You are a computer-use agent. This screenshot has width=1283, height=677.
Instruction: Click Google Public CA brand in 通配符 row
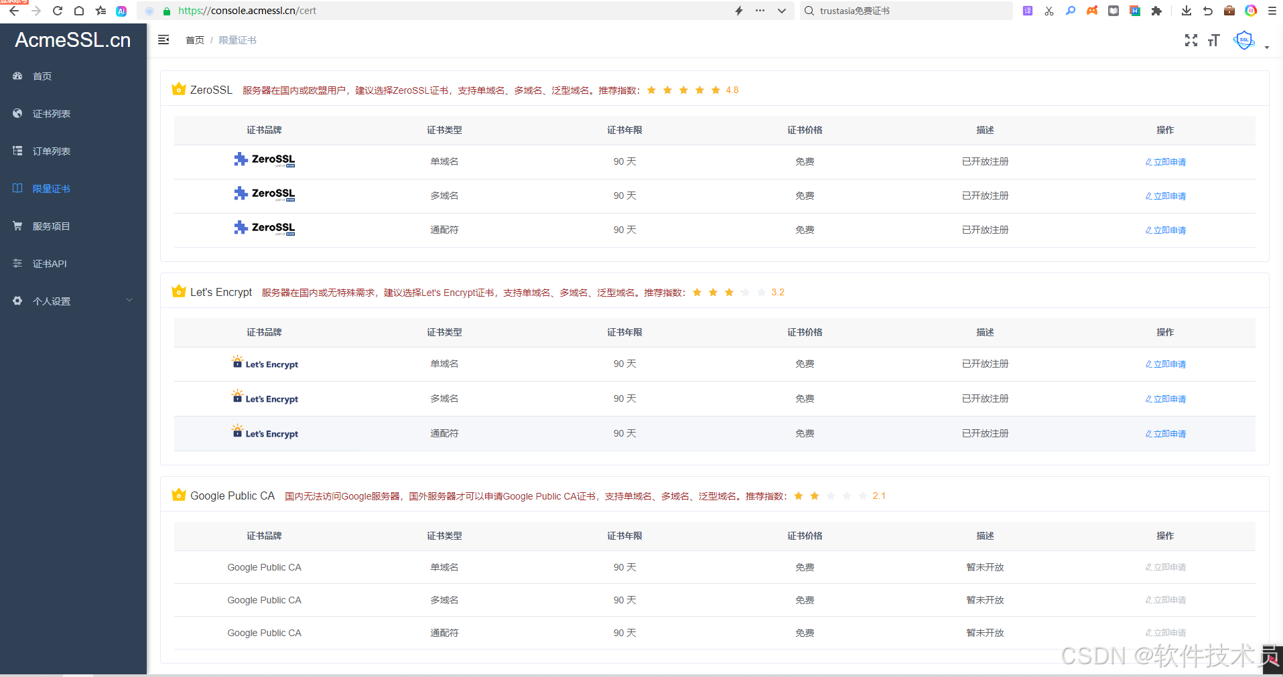click(x=264, y=633)
